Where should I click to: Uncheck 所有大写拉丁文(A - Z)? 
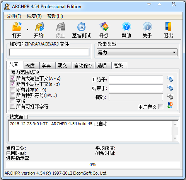coord(12,78)
